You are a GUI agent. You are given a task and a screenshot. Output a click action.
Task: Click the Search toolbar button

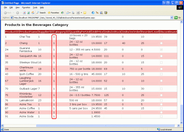(41, 13)
